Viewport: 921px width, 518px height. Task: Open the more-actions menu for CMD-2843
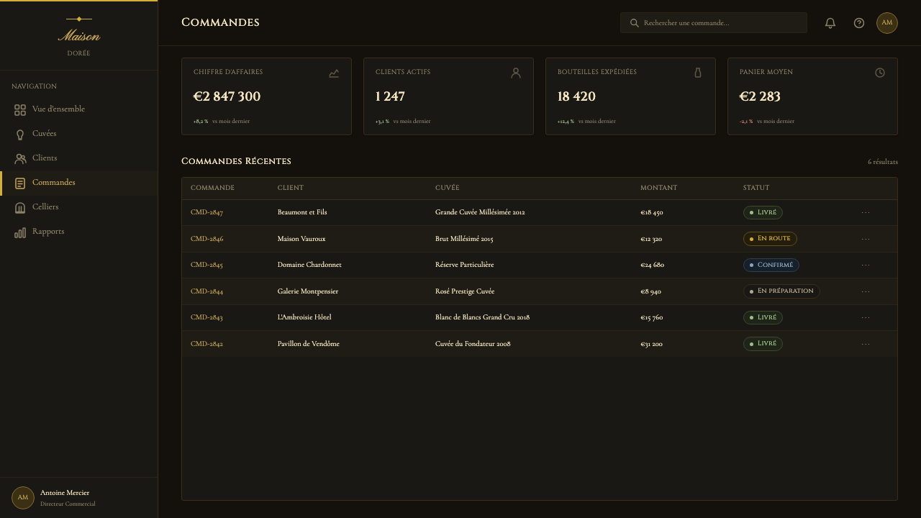pyautogui.click(x=866, y=318)
